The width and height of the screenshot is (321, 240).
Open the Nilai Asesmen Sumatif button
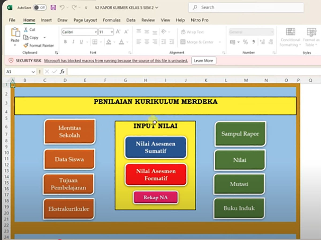tap(155, 147)
